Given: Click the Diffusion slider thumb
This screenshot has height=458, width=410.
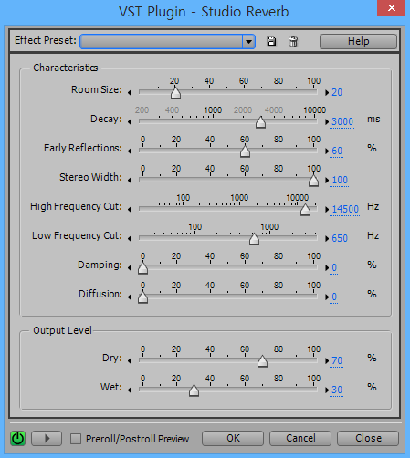Looking at the screenshot, I should (x=142, y=297).
